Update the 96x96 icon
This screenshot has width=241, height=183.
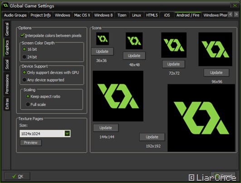pyautogui.click(x=216, y=73)
